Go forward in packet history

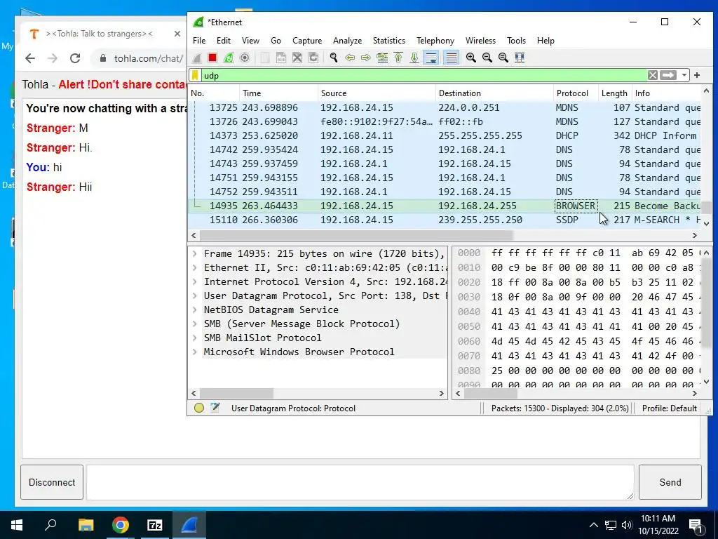coord(366,58)
